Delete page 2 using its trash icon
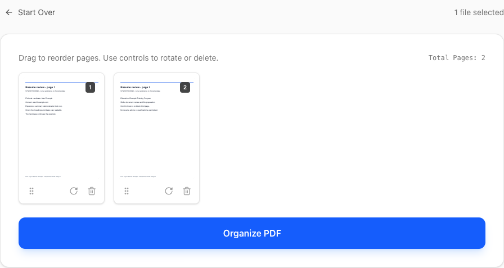 click(187, 191)
